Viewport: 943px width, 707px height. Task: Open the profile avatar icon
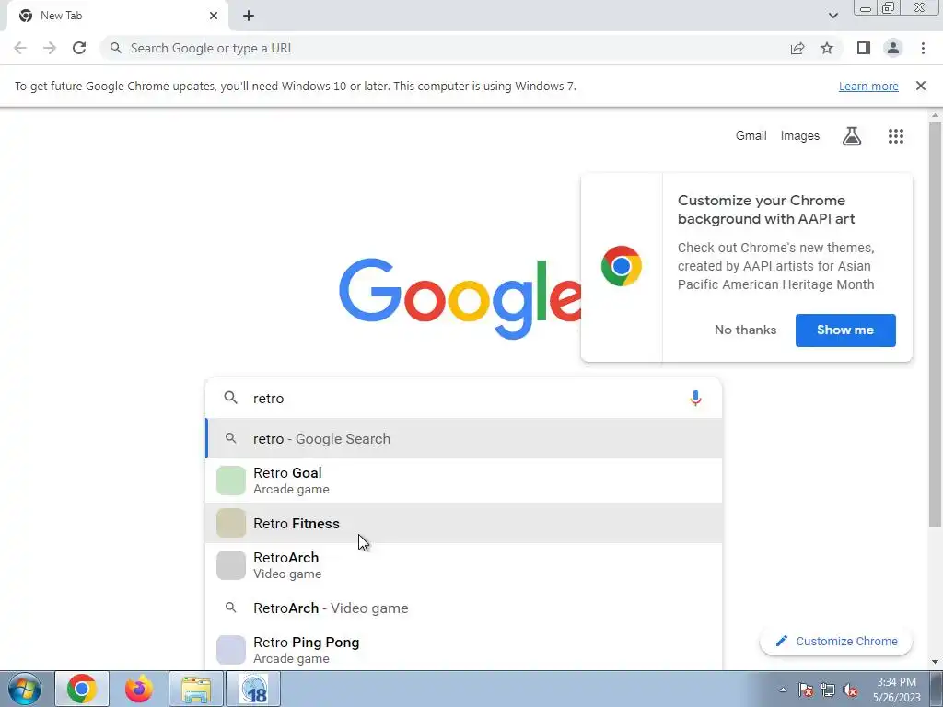(893, 48)
